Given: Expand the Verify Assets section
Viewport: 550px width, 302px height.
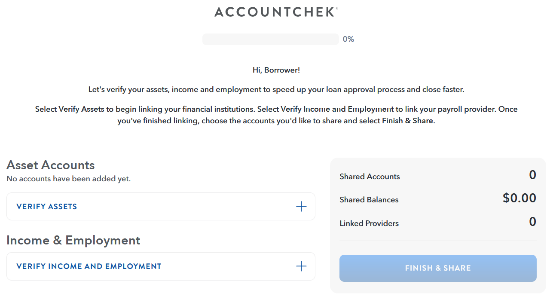Looking at the screenshot, I should 161,206.
